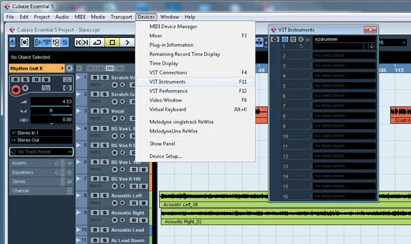Toggle ezdrummer instrument power button
411x244 pixels.
pos(284,39)
